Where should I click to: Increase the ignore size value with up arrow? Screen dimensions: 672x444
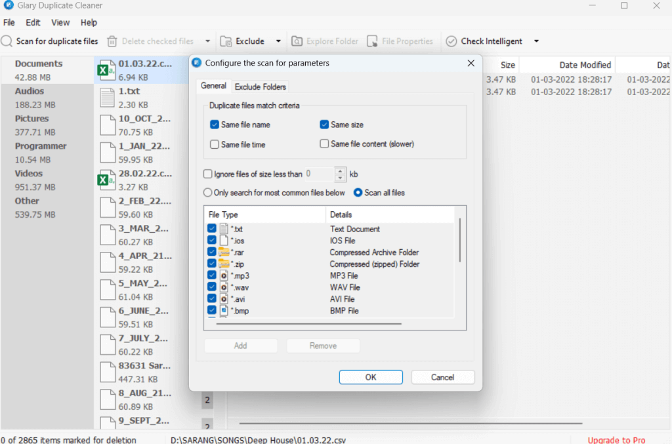pyautogui.click(x=341, y=171)
